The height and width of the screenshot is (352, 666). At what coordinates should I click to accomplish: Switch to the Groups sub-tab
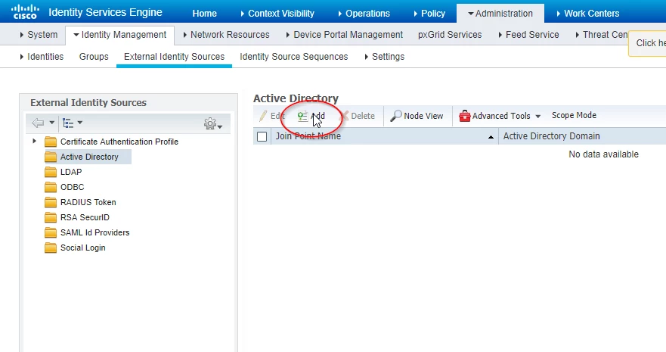pos(94,57)
